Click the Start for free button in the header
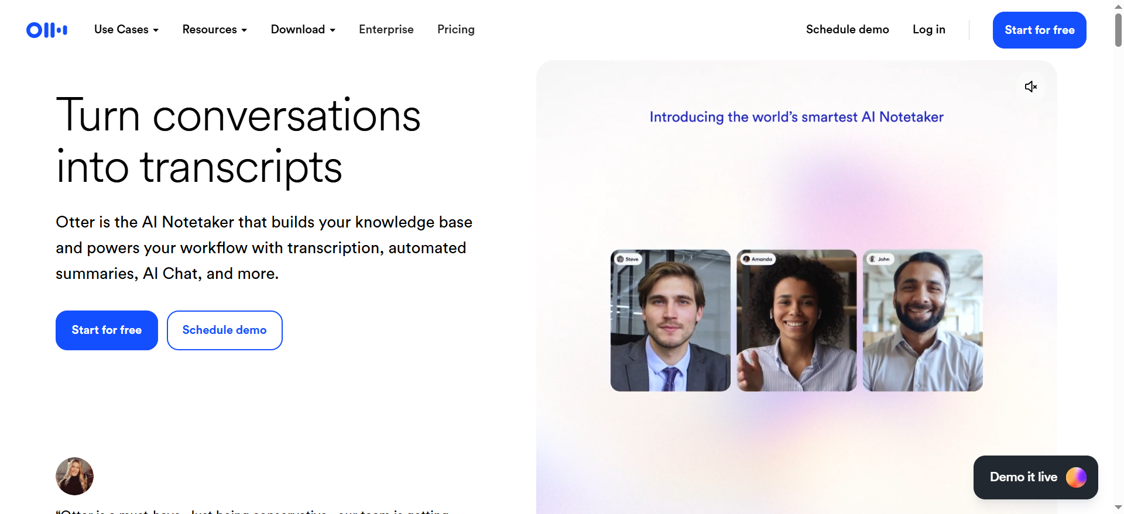1124x514 pixels. point(1040,30)
